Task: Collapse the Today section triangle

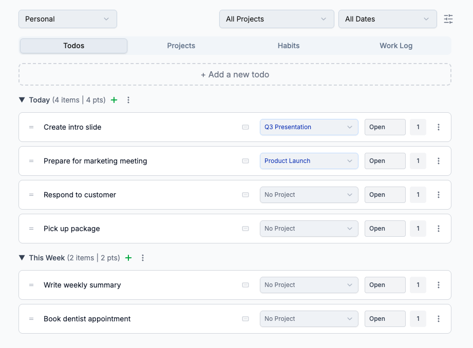Action: pos(22,100)
